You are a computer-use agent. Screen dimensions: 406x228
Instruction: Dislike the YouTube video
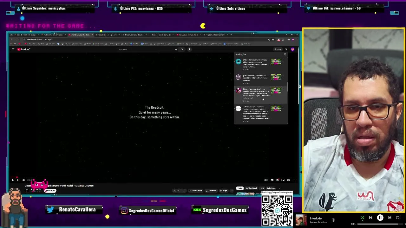[183, 191]
